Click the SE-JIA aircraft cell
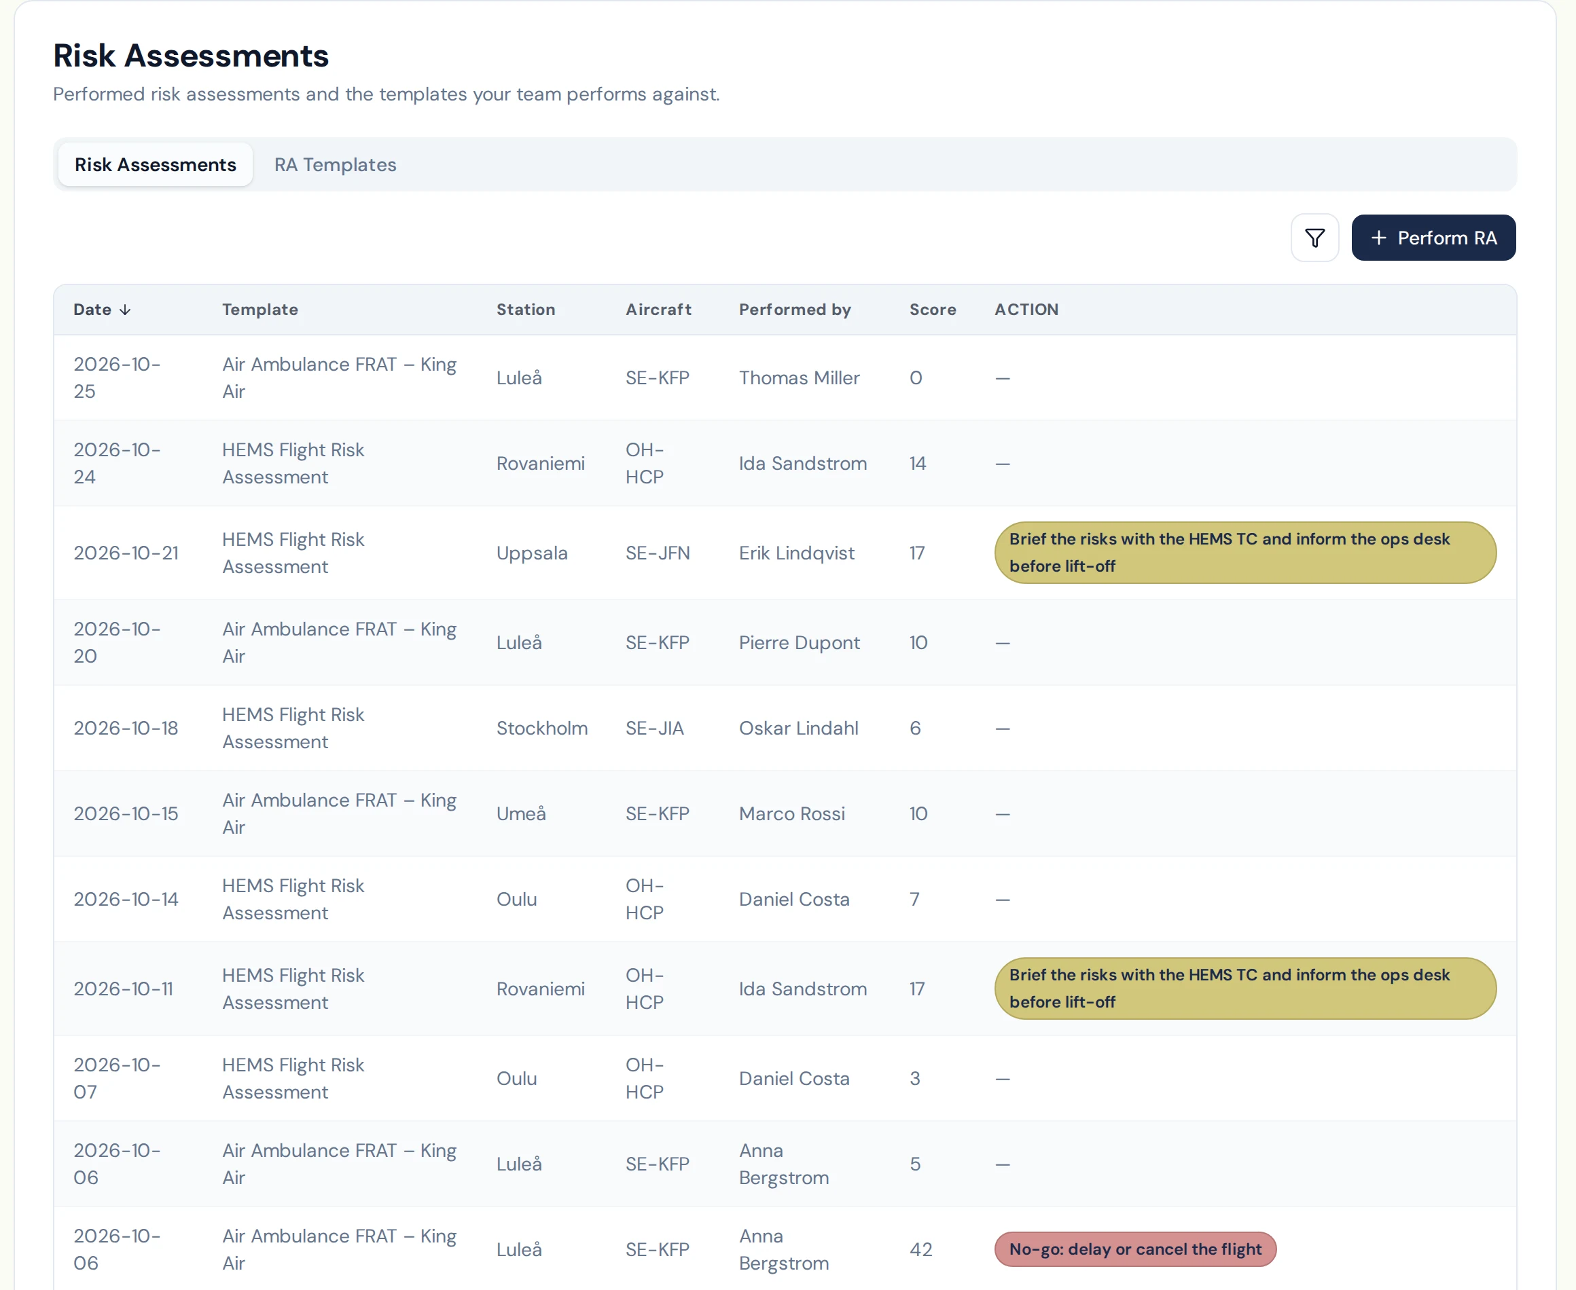The height and width of the screenshot is (1290, 1576). 654,727
